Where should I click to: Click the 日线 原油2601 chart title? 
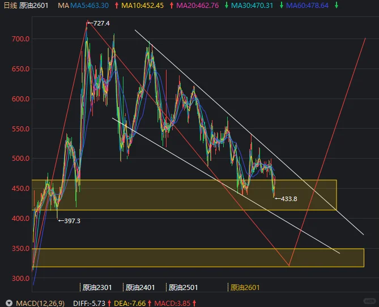[x=26, y=5]
